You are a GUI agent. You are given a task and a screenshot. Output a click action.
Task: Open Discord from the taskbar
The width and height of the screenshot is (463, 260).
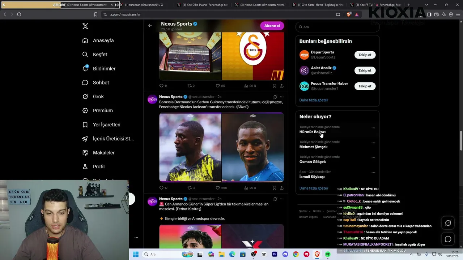[x=285, y=254]
